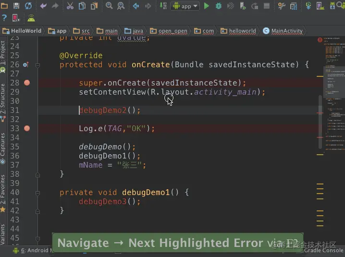345x257 pixels.
Task: Click Attach debugger to Android process
Action: pos(243,6)
